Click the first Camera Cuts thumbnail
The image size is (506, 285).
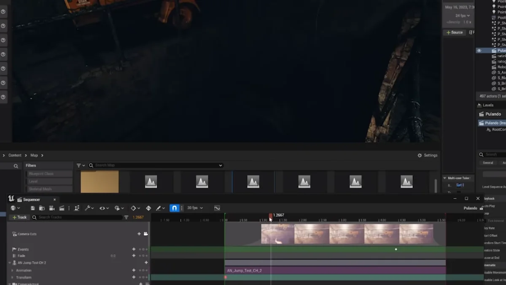pyautogui.click(x=277, y=234)
